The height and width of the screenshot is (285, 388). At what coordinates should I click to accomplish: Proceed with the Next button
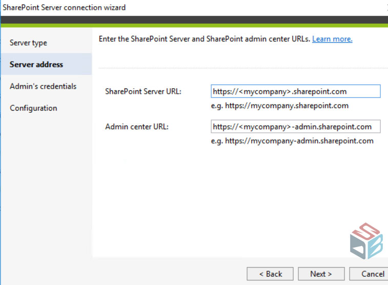[321, 274]
